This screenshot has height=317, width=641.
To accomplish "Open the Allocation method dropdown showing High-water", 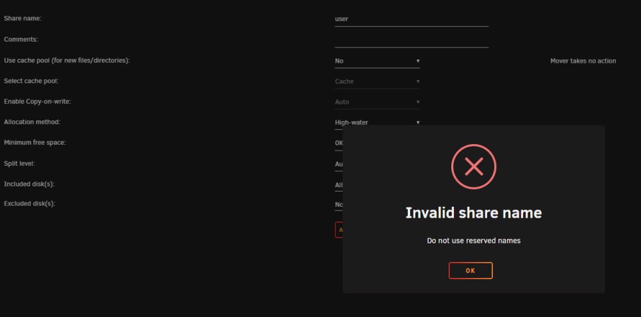I will tap(378, 122).
